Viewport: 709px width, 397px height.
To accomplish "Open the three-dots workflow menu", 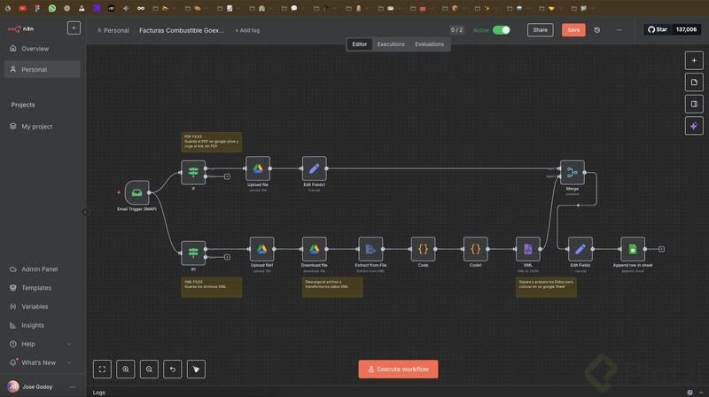I will (619, 30).
